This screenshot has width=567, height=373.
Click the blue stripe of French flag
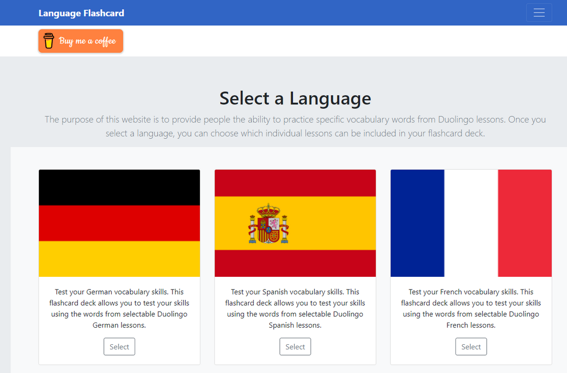click(x=417, y=223)
